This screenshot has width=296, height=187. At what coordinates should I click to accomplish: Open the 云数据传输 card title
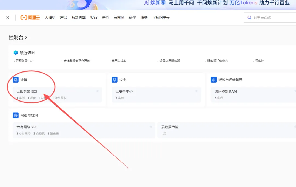coord(170,127)
